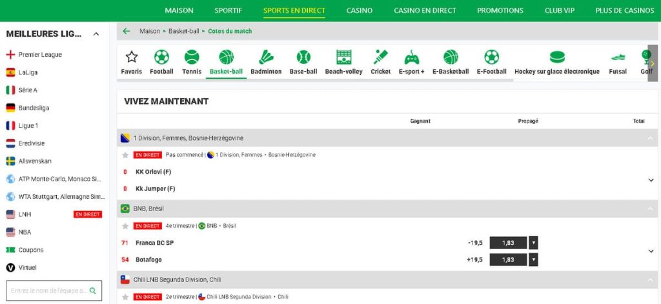Collapse Chili LNB Segunda Division section
This screenshot has width=661, height=304.
651,279
